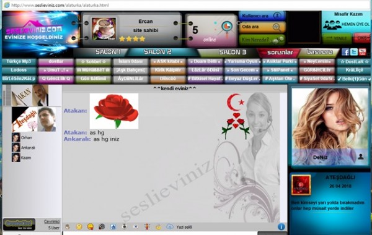372x235 pixels.
Task: Click the blue font letter A icon
Action: [x=113, y=227]
